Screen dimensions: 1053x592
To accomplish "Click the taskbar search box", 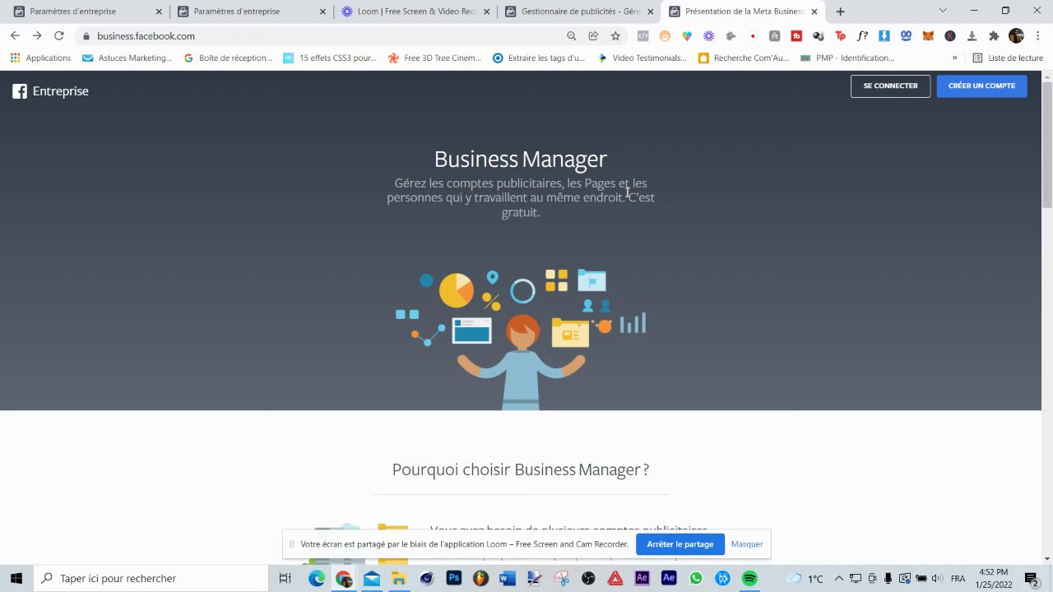I will 151,578.
